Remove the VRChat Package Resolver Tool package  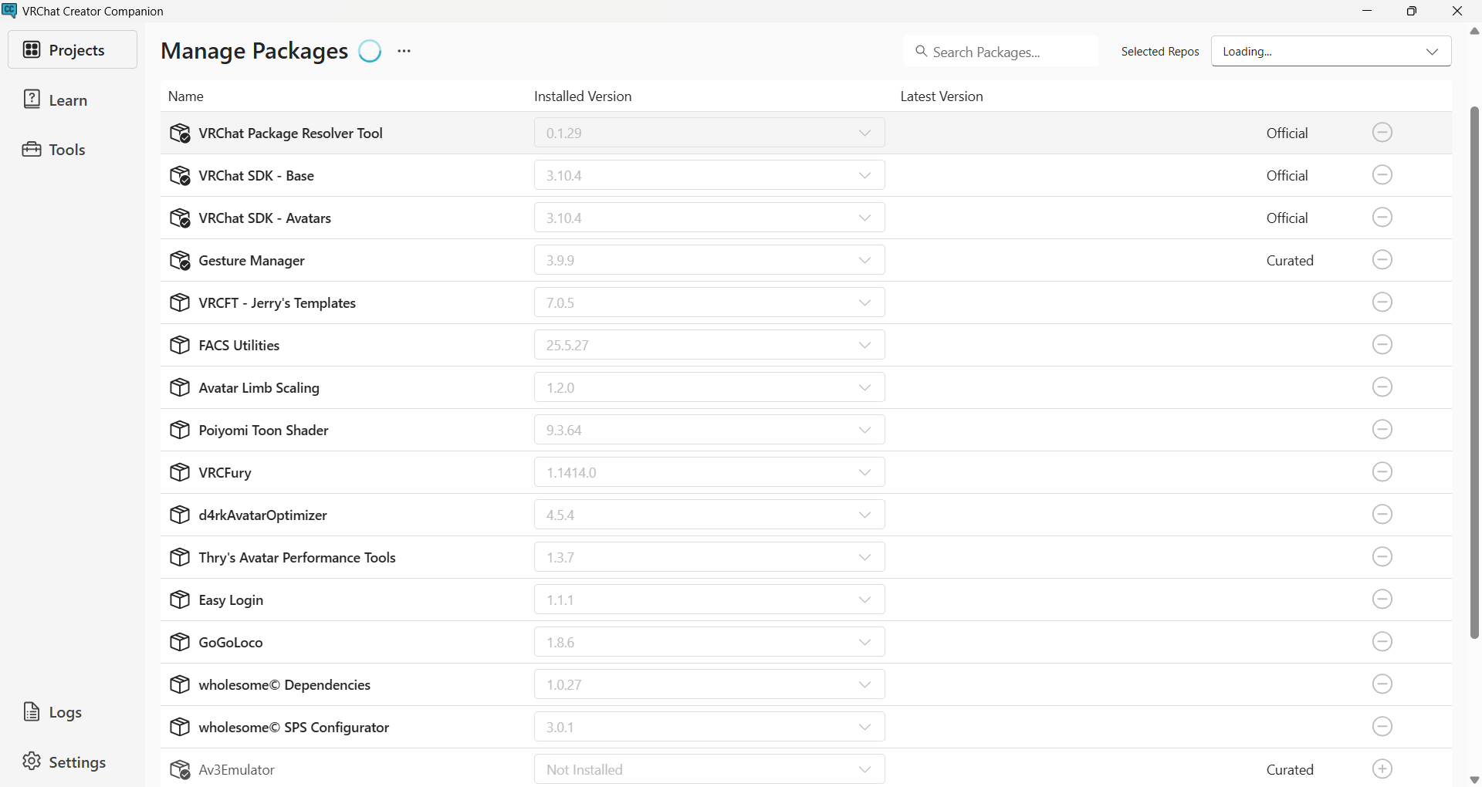pyautogui.click(x=1382, y=133)
